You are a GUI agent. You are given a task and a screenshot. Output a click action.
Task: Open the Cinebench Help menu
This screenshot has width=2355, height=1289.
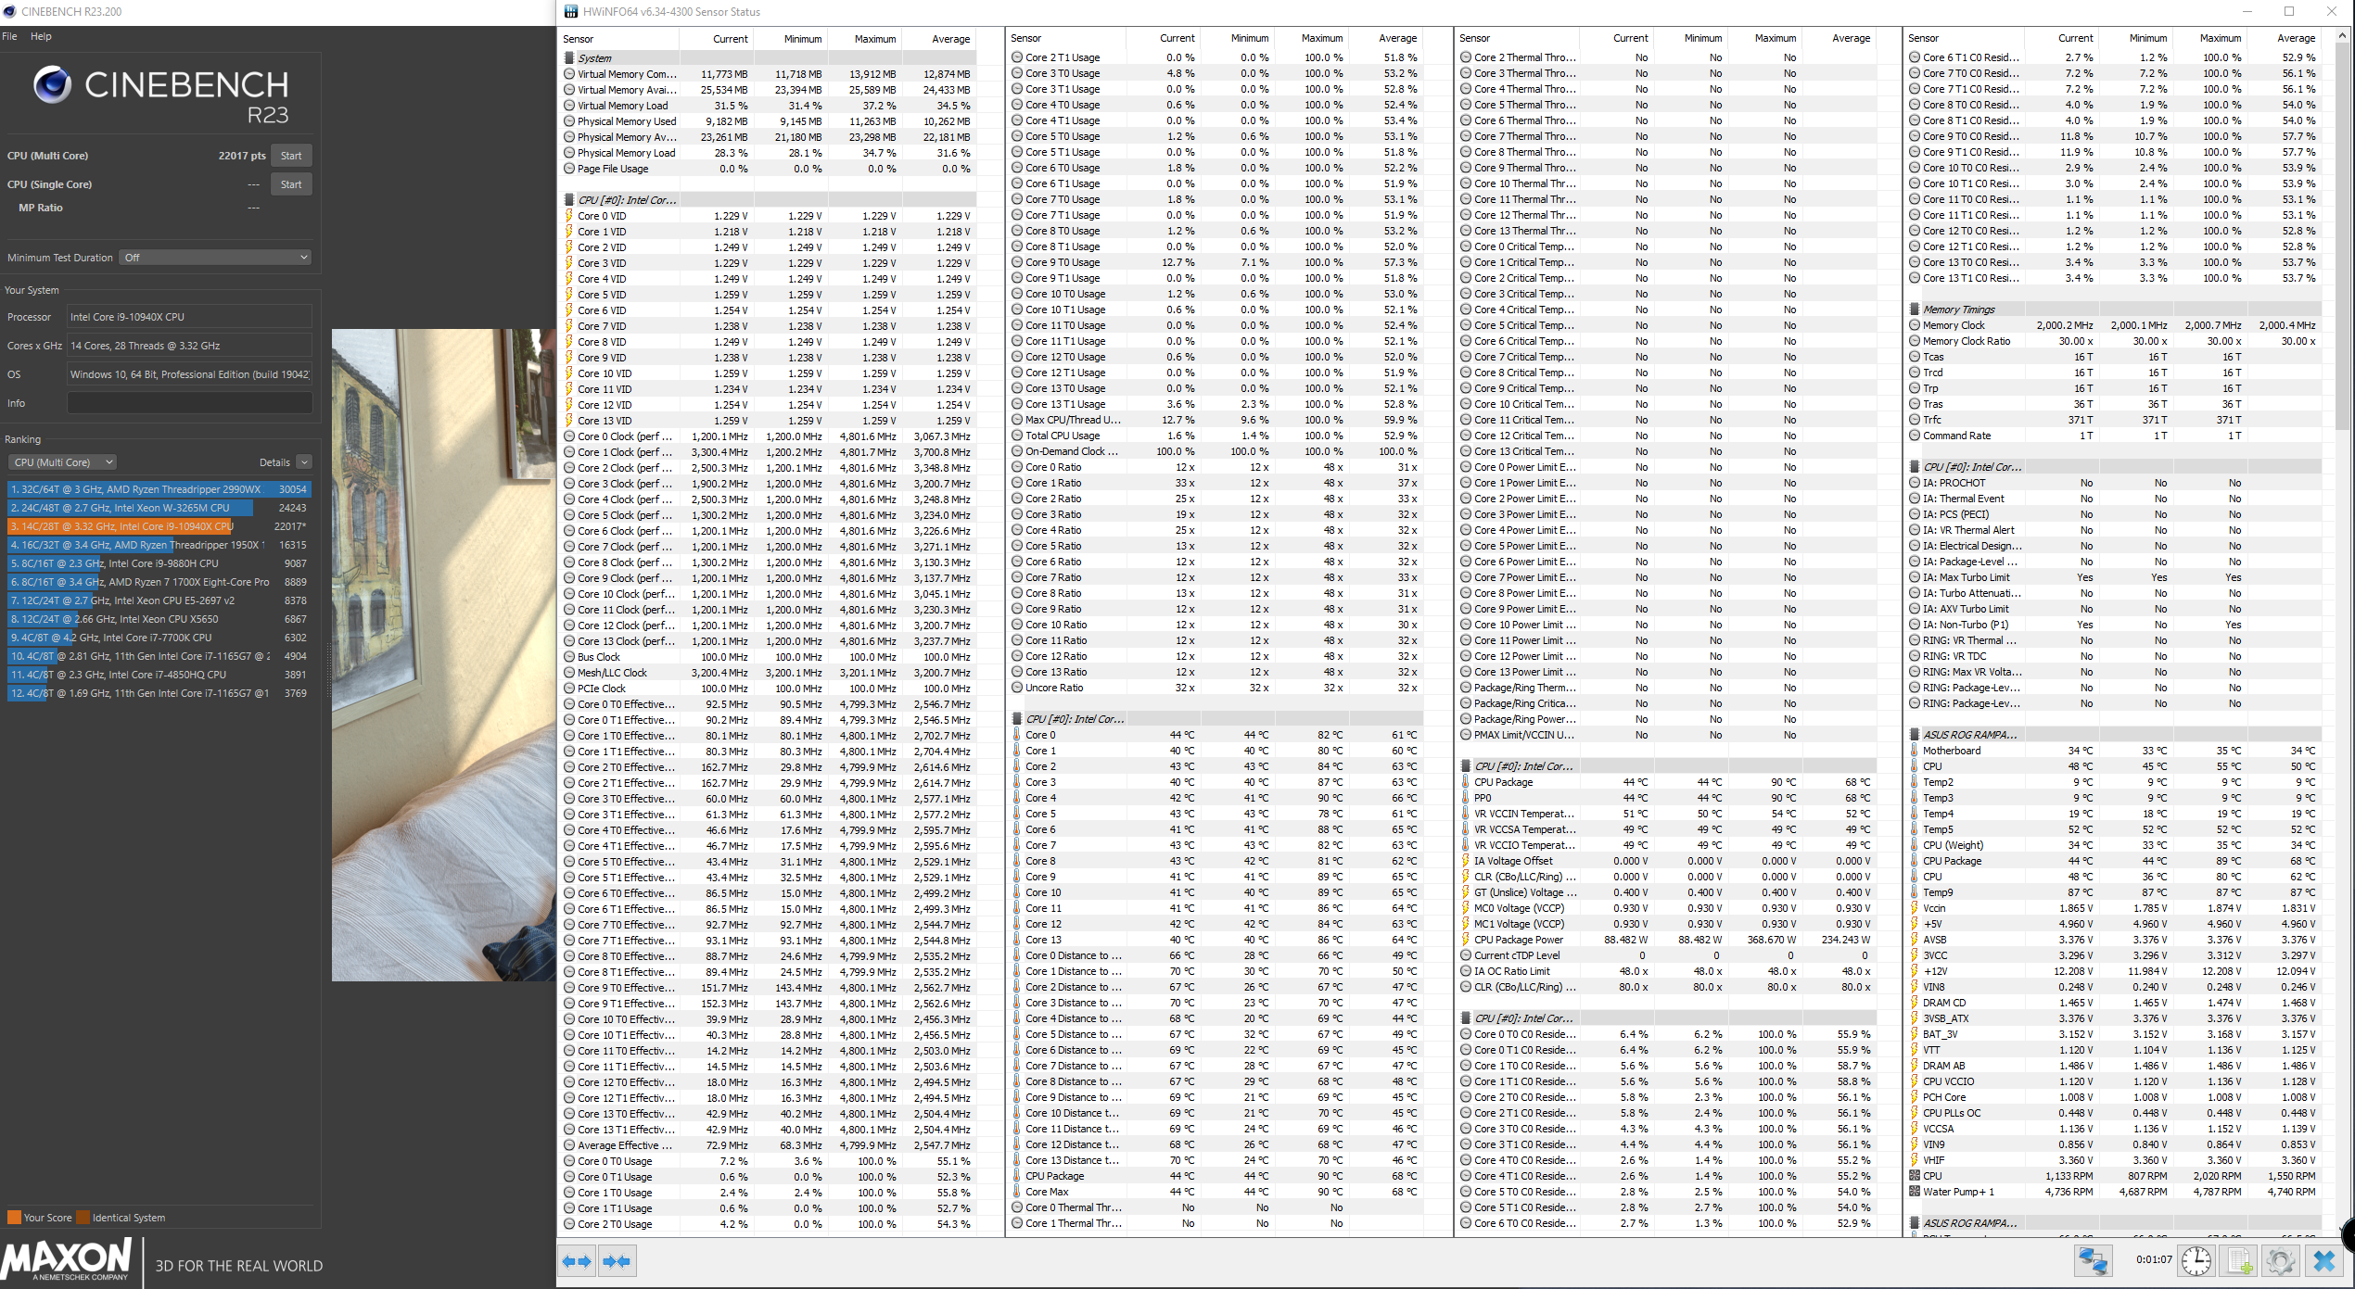coord(41,36)
